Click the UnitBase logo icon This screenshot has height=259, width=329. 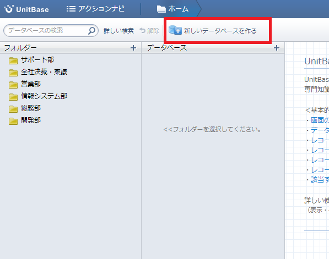pos(9,9)
